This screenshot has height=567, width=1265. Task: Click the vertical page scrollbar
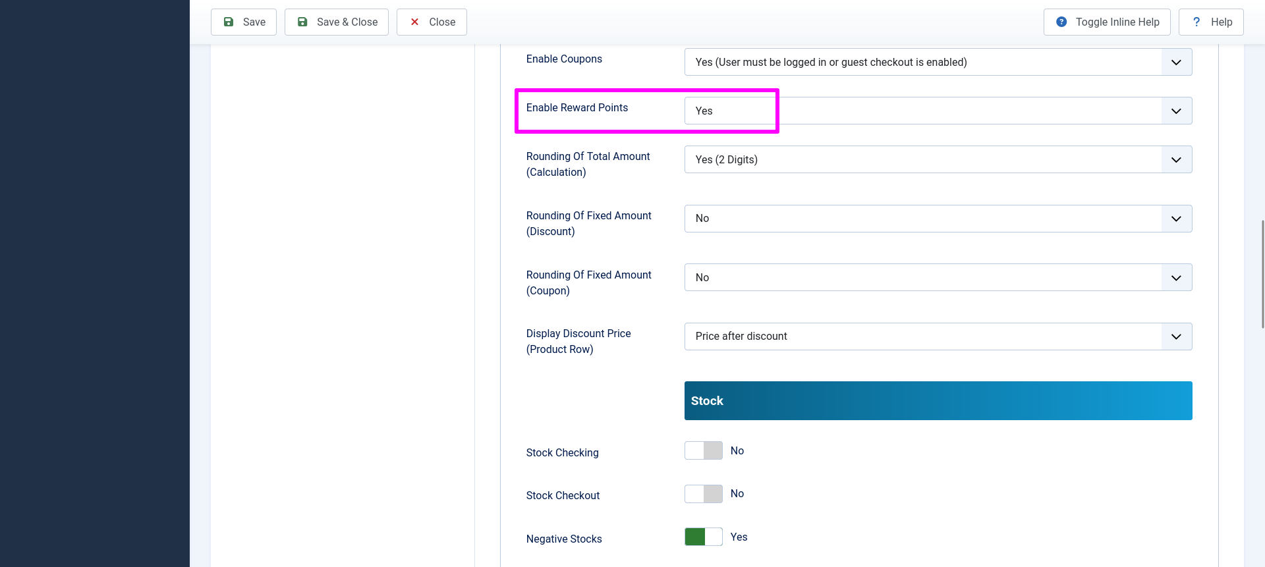tap(1262, 273)
